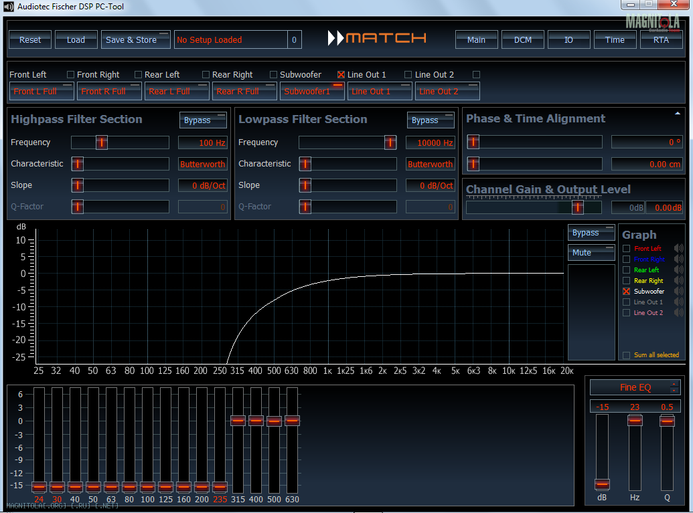Click the phase slider handle beside 0°
Viewport: 693px width, 513px height.
pos(473,142)
